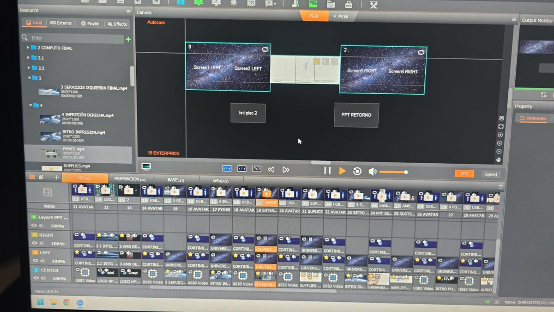Screen dimensions: 554x312
Task: Click the green image-add toolbar icon
Action: [313, 3]
